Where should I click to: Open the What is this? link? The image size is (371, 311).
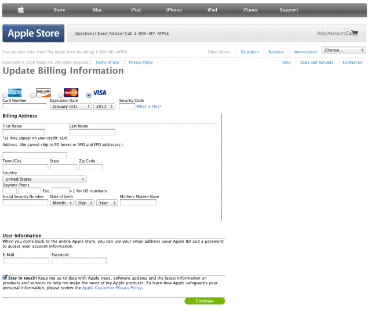148,107
